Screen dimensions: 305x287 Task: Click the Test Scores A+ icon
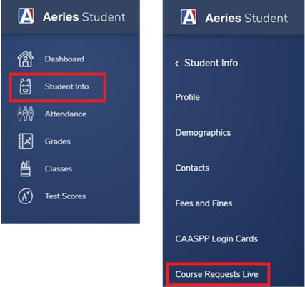(26, 196)
